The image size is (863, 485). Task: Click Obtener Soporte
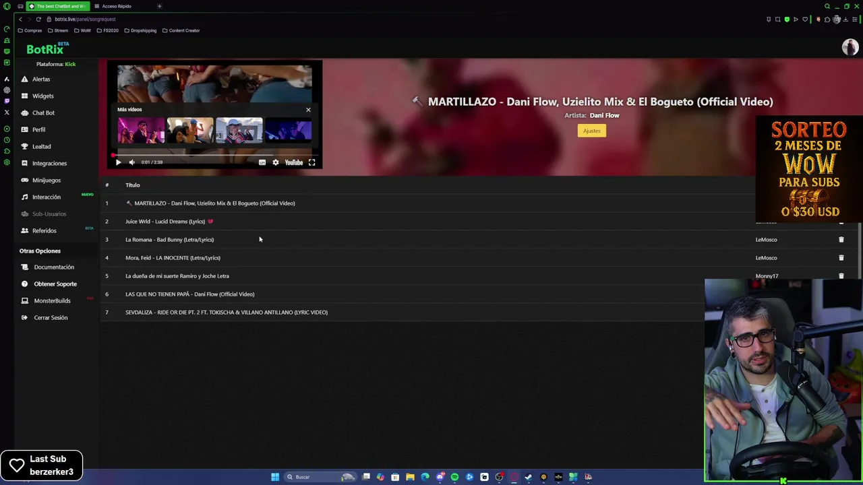point(55,284)
